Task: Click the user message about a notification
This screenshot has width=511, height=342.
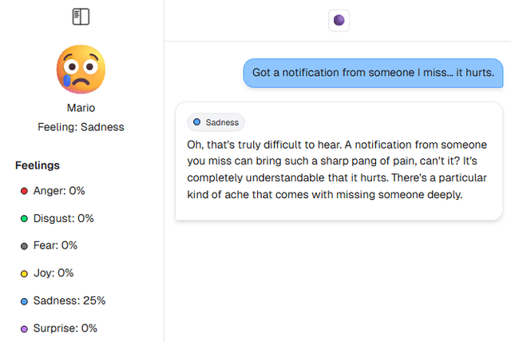Action: pyautogui.click(x=373, y=73)
